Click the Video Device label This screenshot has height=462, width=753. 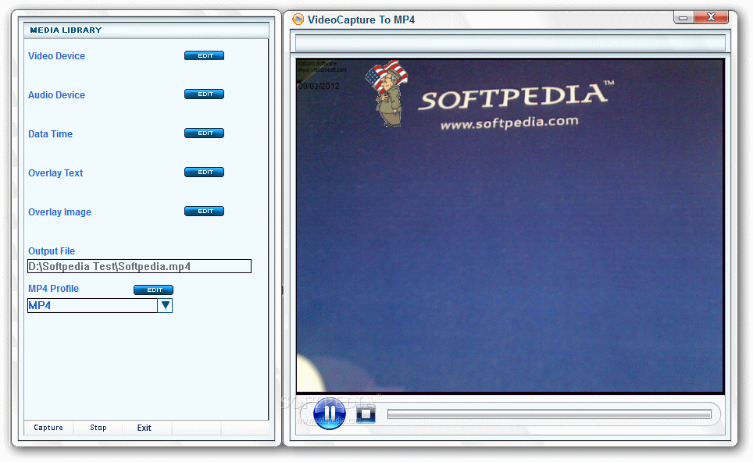(x=57, y=56)
